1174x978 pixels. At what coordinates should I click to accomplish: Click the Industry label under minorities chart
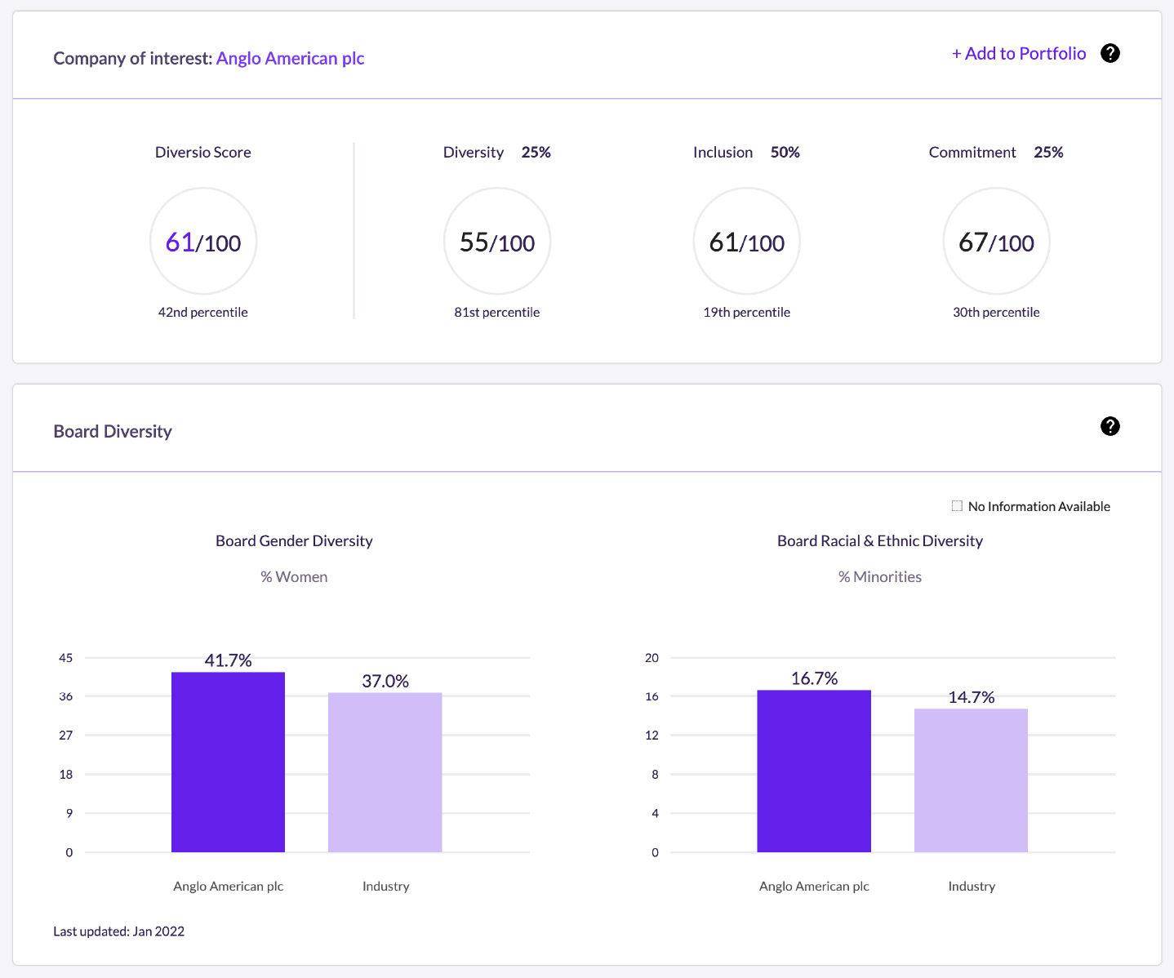coord(972,886)
